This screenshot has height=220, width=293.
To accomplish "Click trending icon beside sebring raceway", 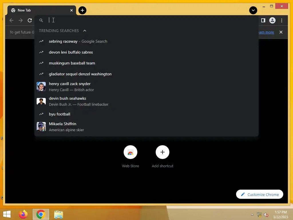I will 41,41.
